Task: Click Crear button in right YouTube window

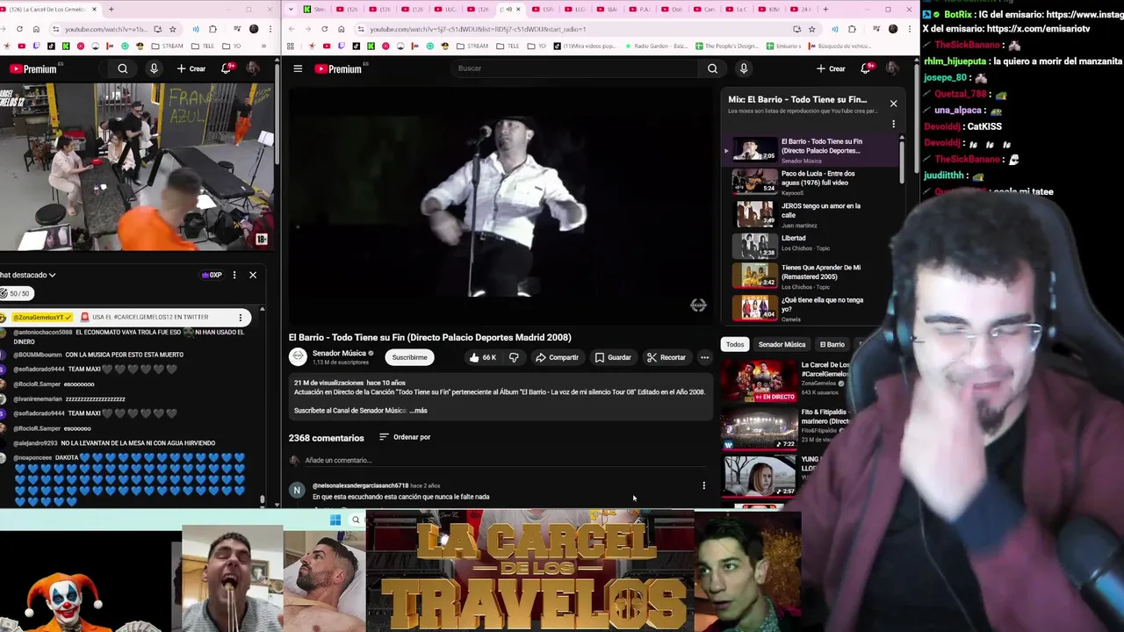Action: pos(831,68)
